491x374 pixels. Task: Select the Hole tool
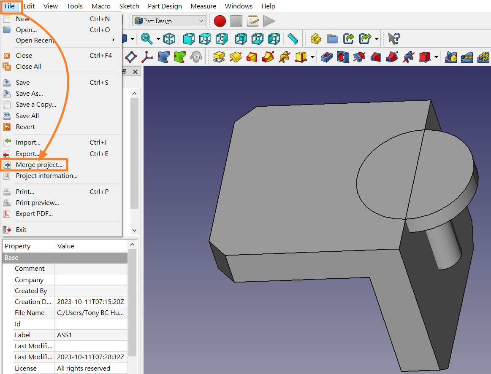(x=343, y=57)
